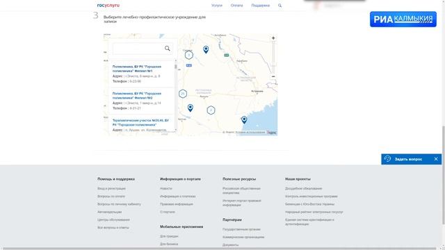This screenshot has width=445, height=250.
Task: Open the Услуги menu item
Action: pos(217,6)
